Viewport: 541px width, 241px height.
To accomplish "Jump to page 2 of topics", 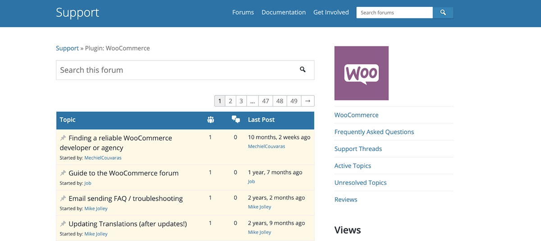I will pos(230,101).
